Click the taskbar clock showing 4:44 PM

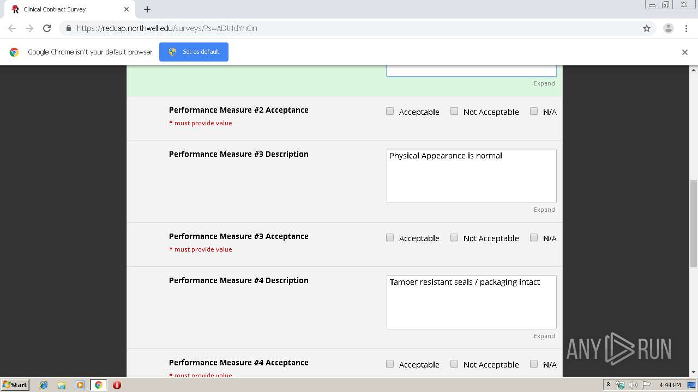[670, 385]
